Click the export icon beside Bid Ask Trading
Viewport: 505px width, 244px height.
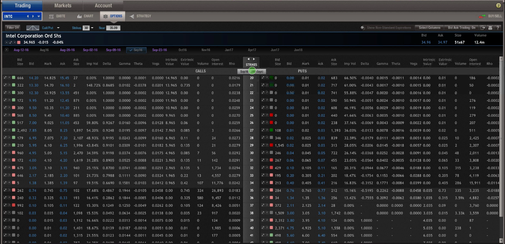pos(483,28)
